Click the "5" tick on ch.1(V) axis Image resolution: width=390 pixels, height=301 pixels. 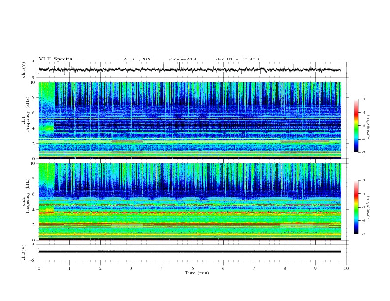(34, 62)
